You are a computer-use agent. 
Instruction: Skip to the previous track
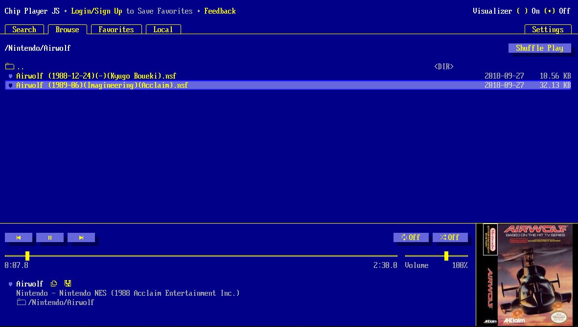19,238
